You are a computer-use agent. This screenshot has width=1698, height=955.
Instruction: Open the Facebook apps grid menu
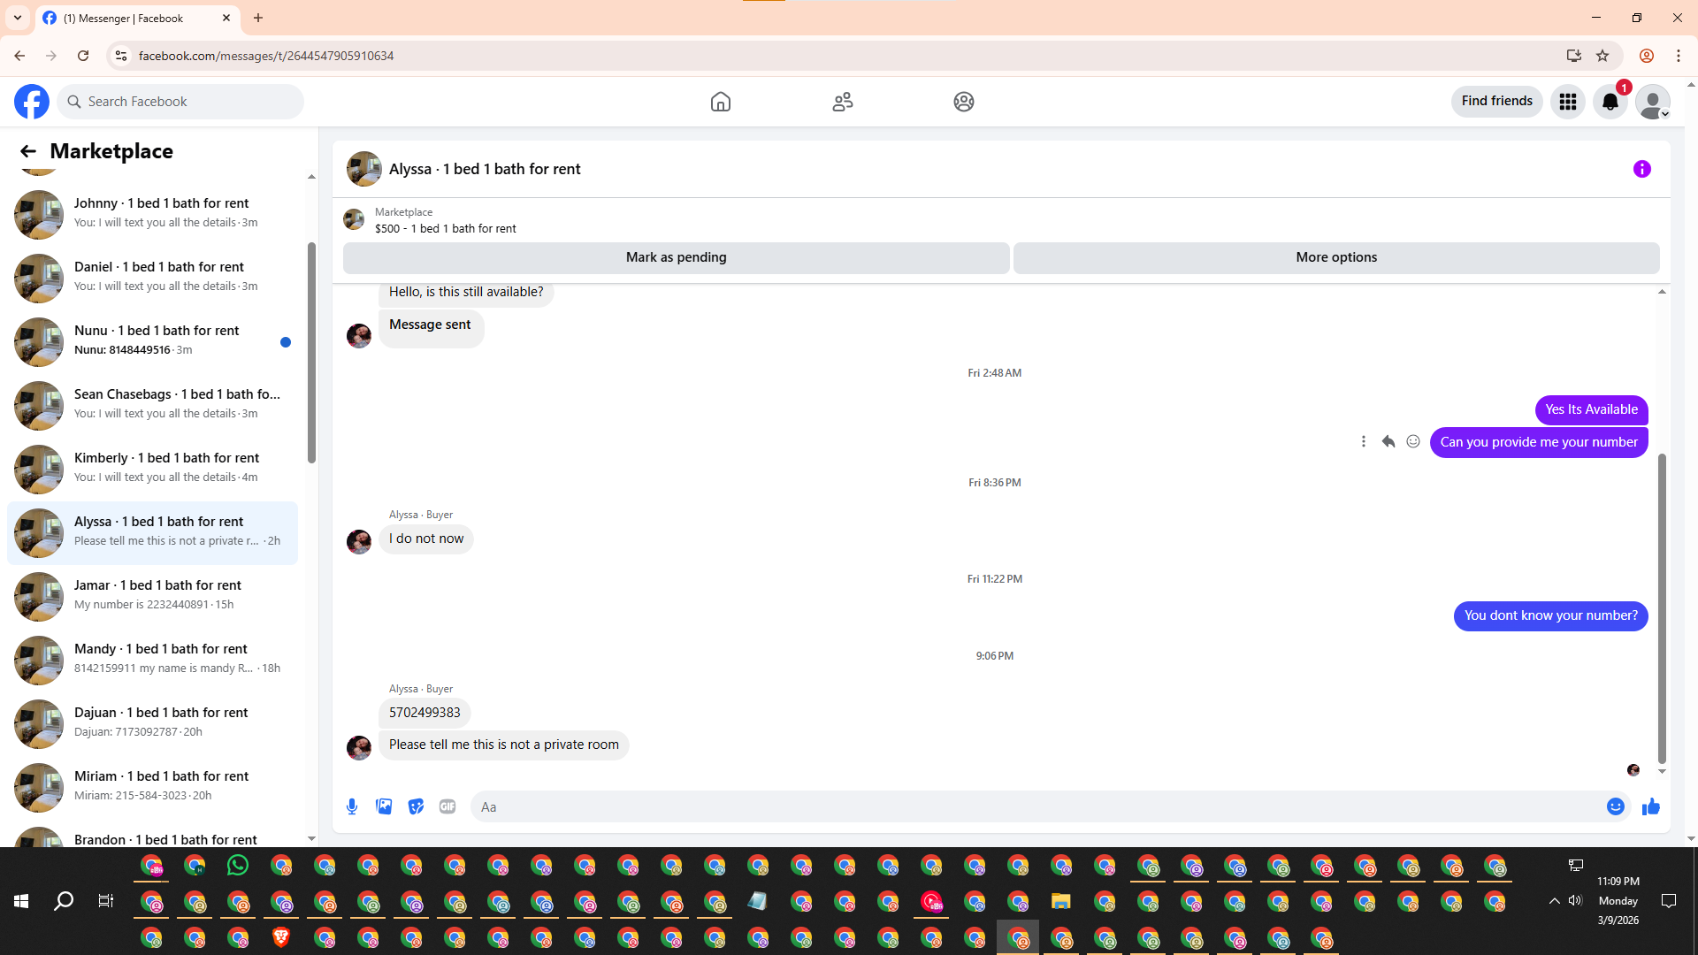(1568, 102)
